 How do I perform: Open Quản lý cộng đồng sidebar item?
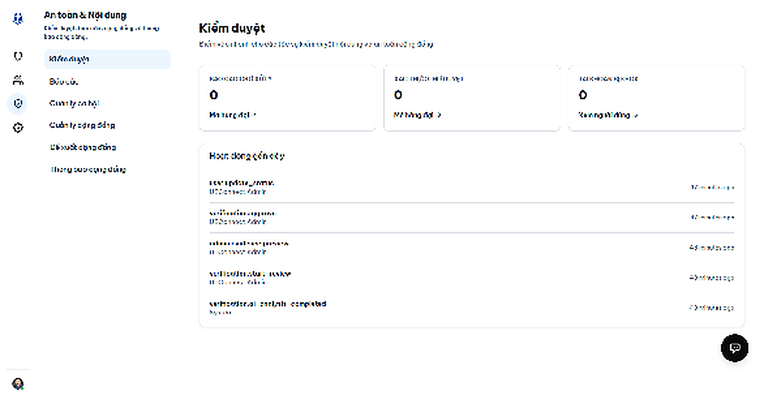coord(107,125)
